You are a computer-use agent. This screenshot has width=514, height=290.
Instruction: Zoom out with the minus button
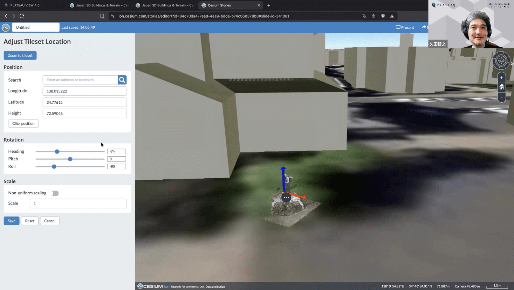click(x=501, y=97)
